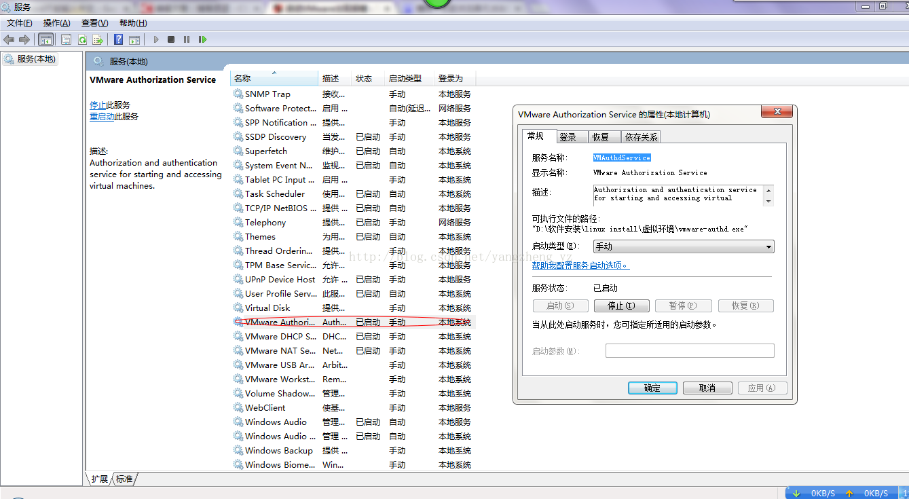909x499 pixels.
Task: Click the Start Service play icon
Action: [156, 39]
